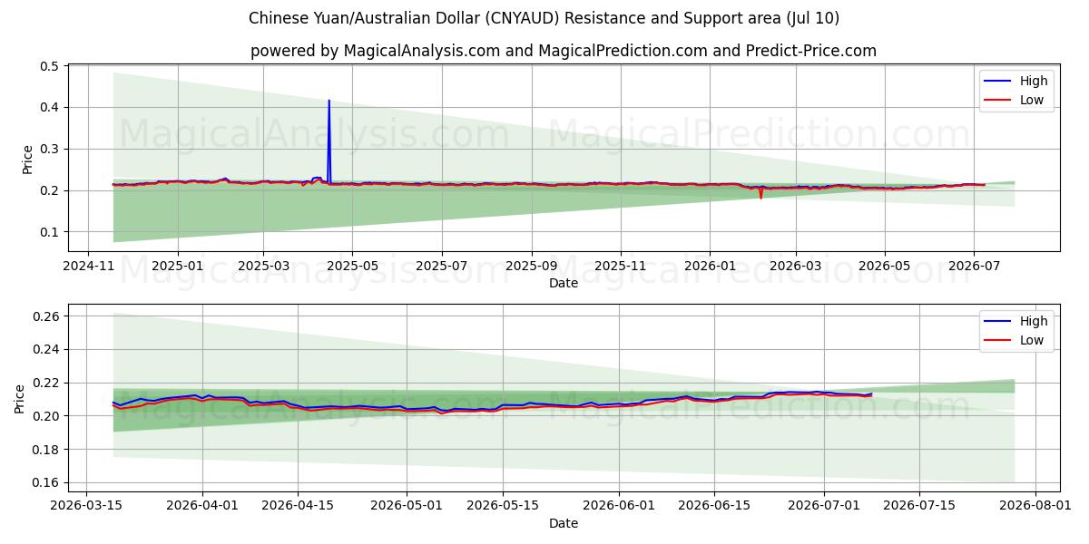Image resolution: width=1089 pixels, height=544 pixels.
Task: Click the 'Low' legend entry in top chart
Action: [x=1032, y=101]
